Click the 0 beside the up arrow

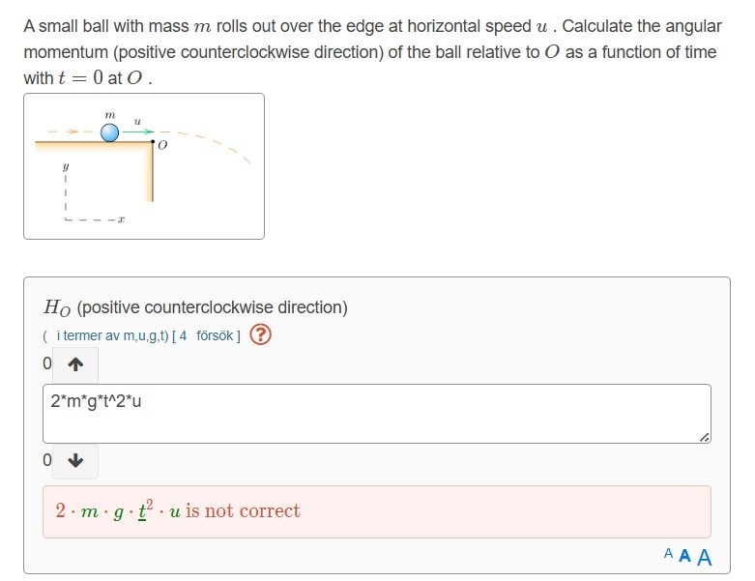[47, 364]
